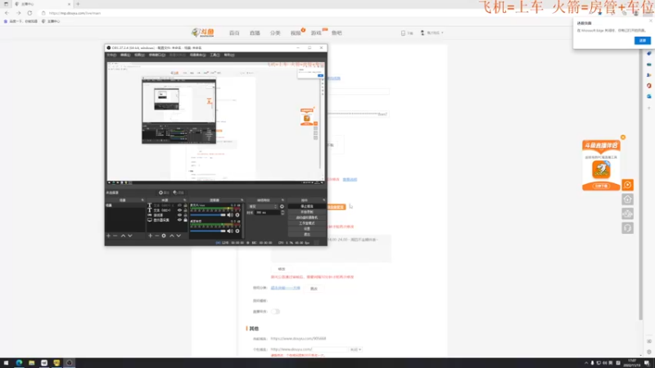655x368 pixels.
Task: Toggle visibility of display capture source
Action: (x=179, y=220)
